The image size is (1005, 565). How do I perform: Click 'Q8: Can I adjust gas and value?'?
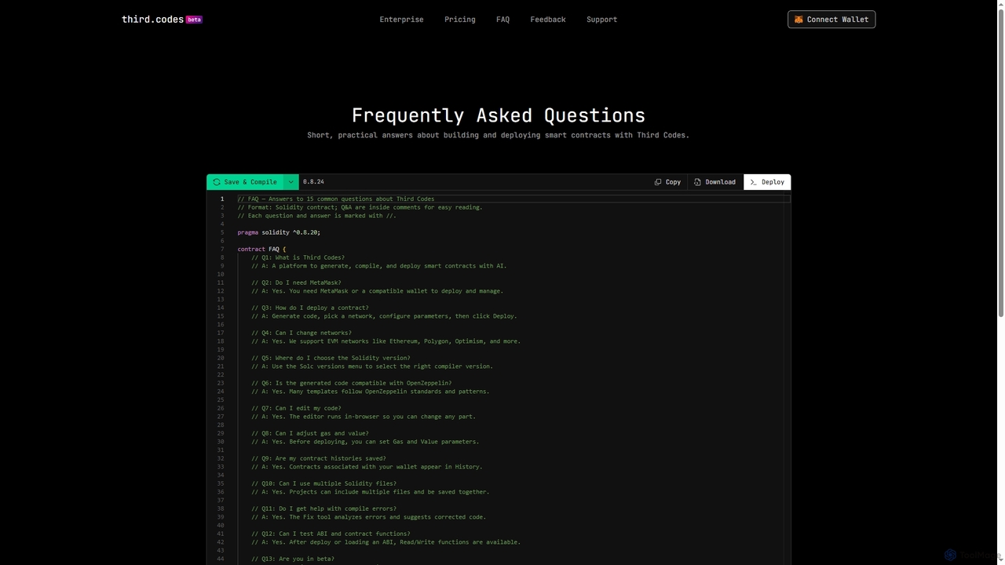[310, 433]
